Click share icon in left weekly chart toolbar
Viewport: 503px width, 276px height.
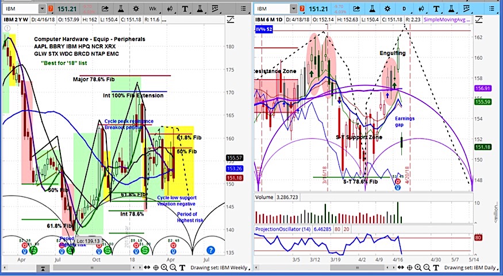click(105, 9)
